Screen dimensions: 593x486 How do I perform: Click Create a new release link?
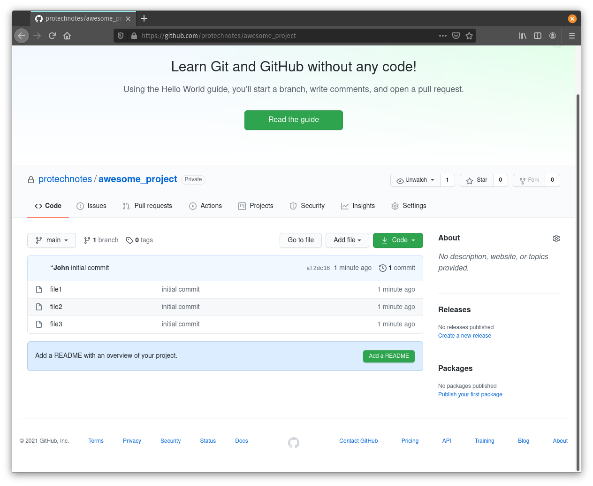464,336
